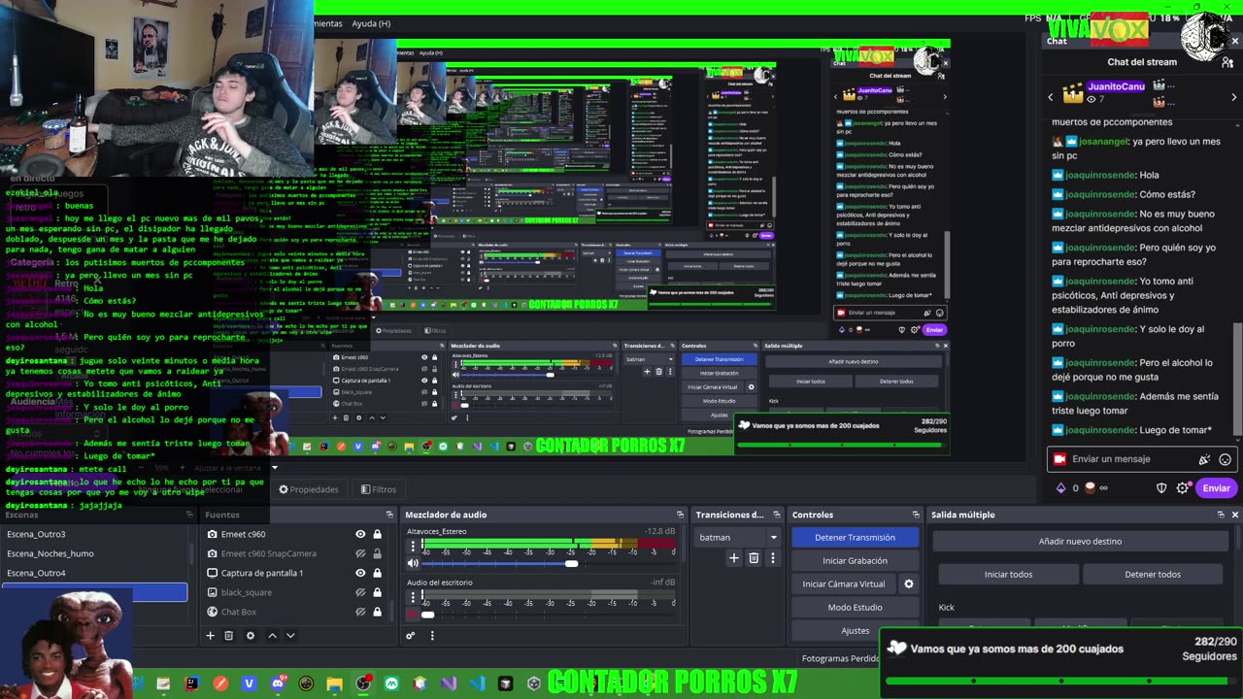
Task: Open the Ayuda (H) menu
Action: pos(371,23)
